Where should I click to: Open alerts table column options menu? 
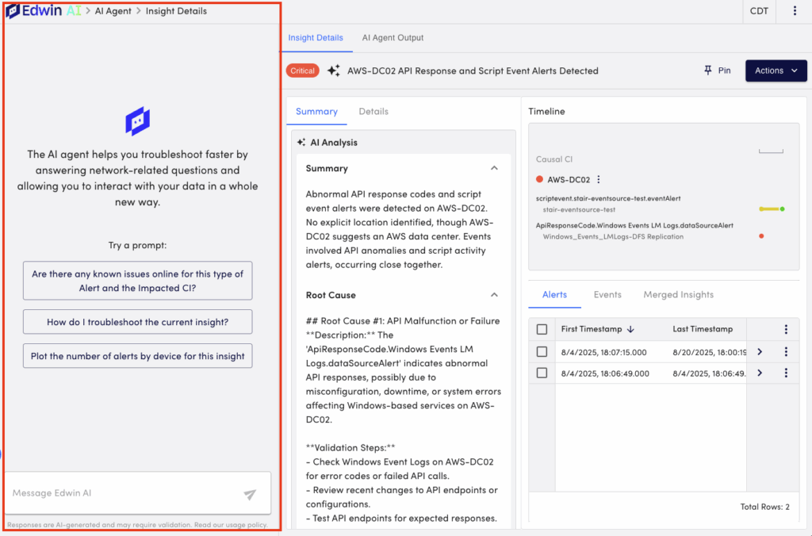point(786,329)
